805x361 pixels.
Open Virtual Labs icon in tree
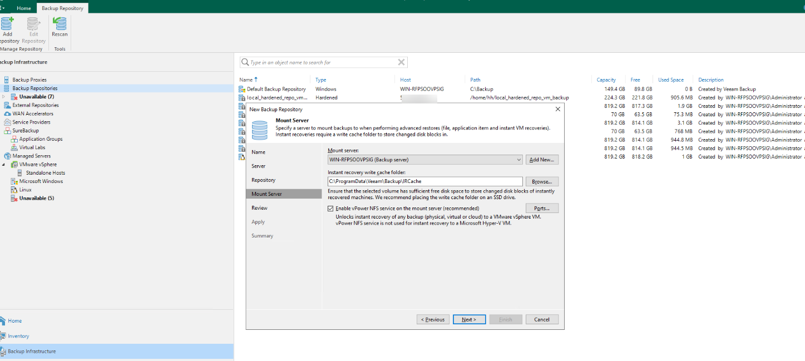pyautogui.click(x=14, y=148)
